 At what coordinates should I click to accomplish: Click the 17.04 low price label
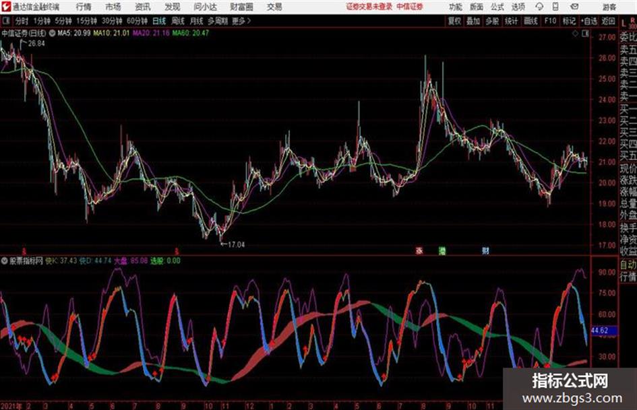(x=236, y=244)
